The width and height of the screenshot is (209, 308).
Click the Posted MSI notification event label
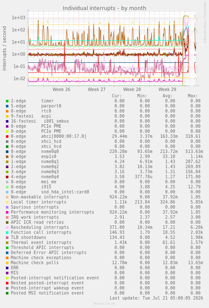[48, 293]
